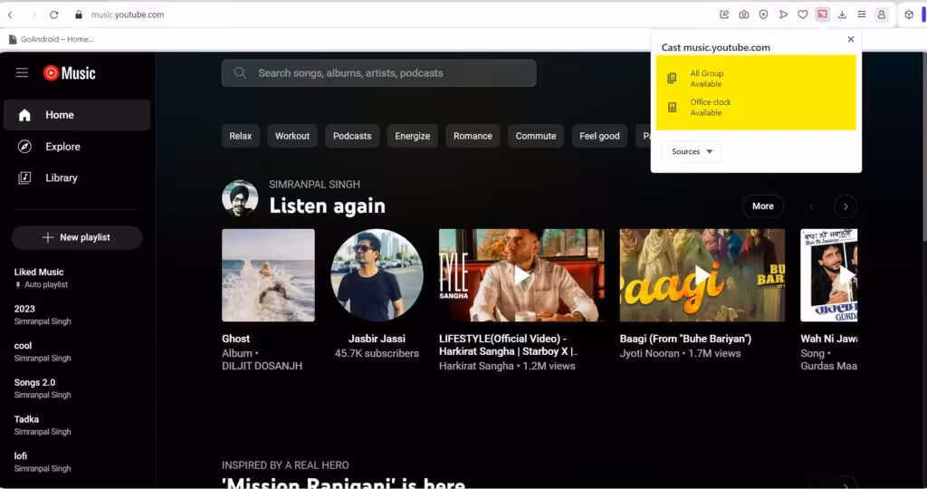Play the LIFESTYLE official video
Image resolution: width=927 pixels, height=489 pixels.
click(521, 275)
